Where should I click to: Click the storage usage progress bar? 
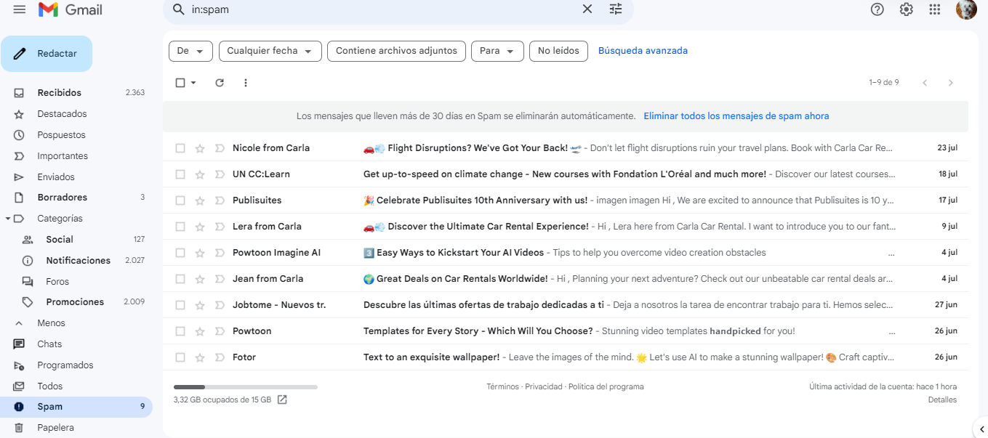point(246,387)
